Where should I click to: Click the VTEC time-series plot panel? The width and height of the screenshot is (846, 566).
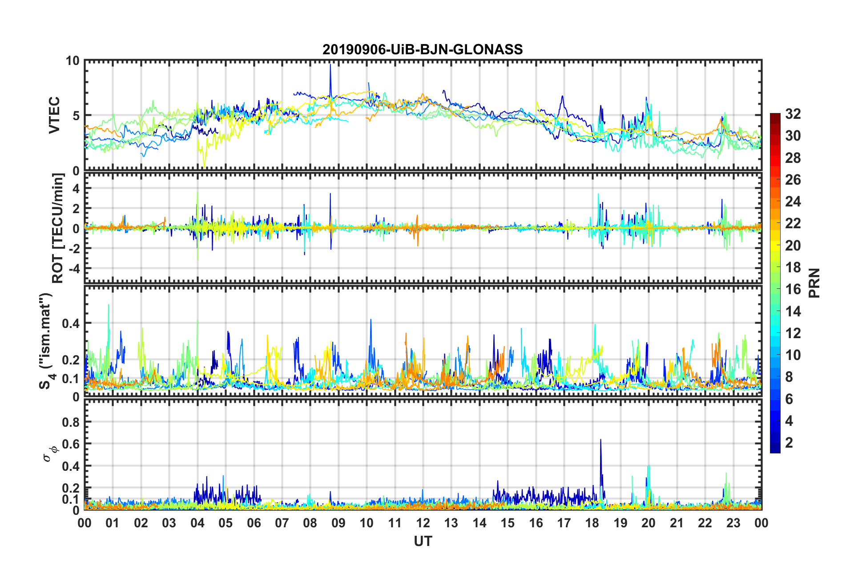[x=423, y=115]
